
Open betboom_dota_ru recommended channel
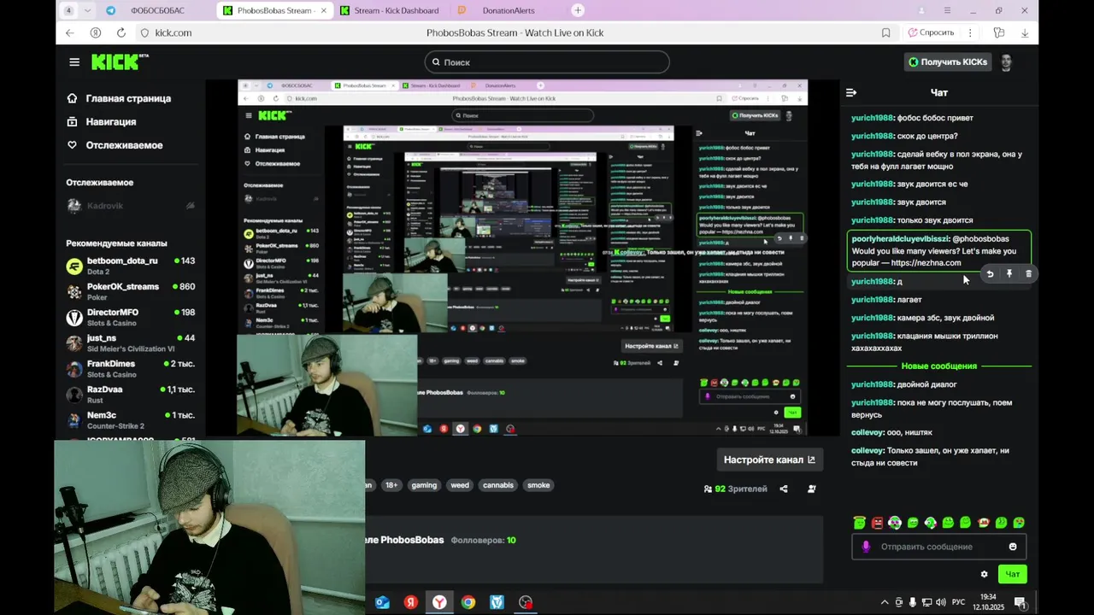point(131,266)
